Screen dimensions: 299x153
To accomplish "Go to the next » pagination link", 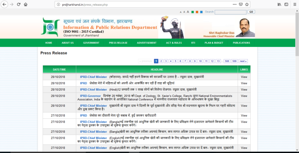I will 243,61.
